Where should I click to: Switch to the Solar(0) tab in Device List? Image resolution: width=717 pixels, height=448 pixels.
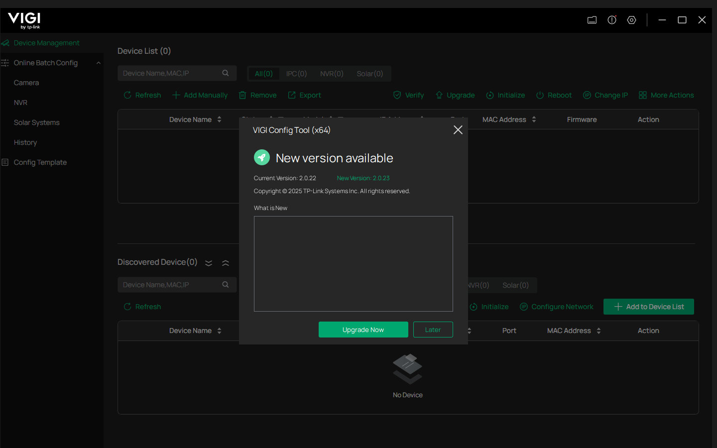(x=370, y=74)
